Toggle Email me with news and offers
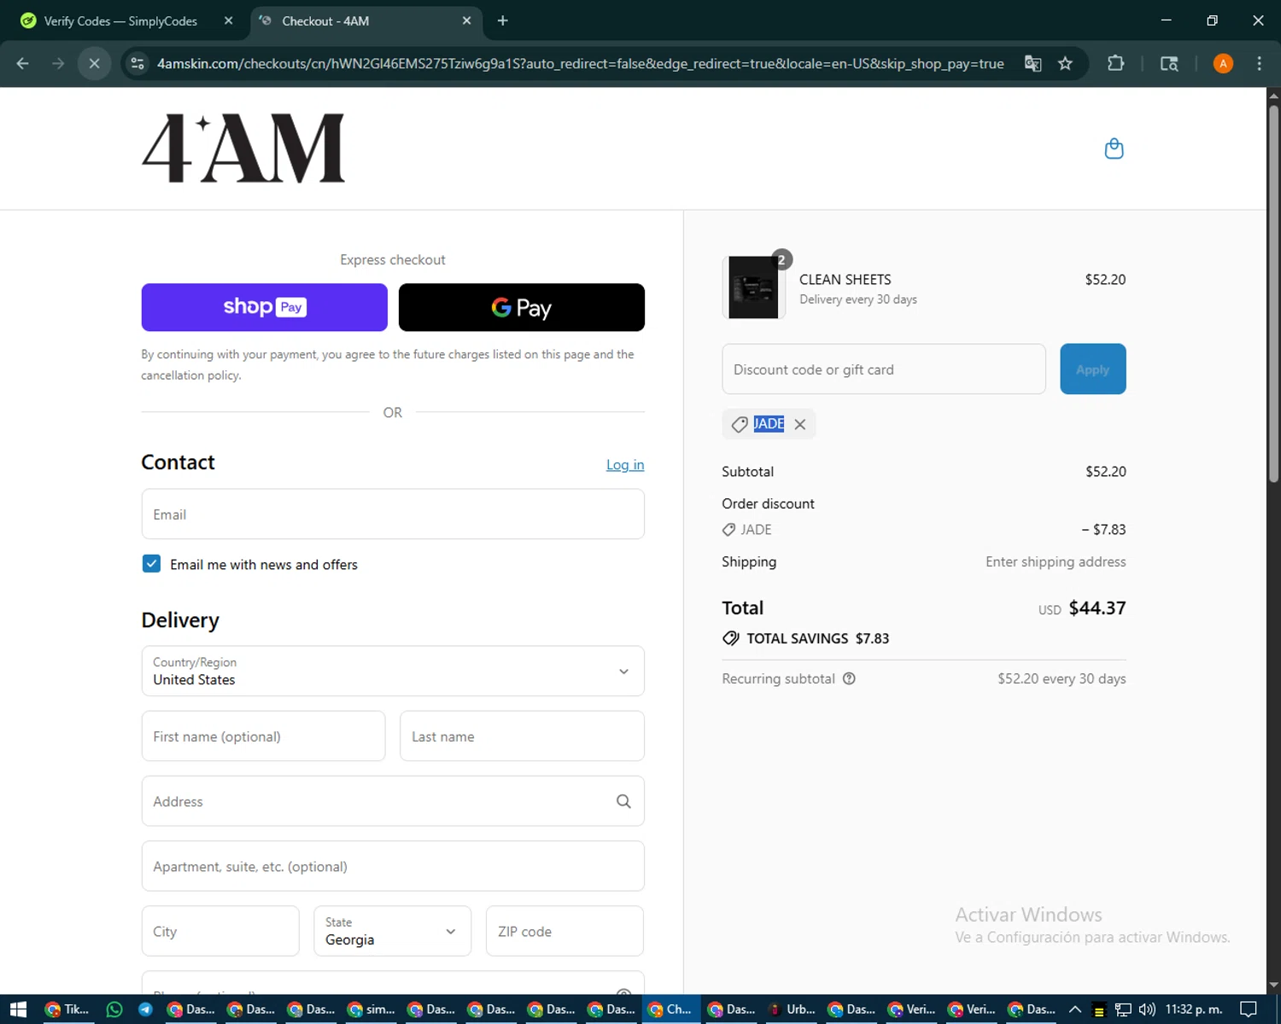Viewport: 1281px width, 1024px height. (151, 564)
